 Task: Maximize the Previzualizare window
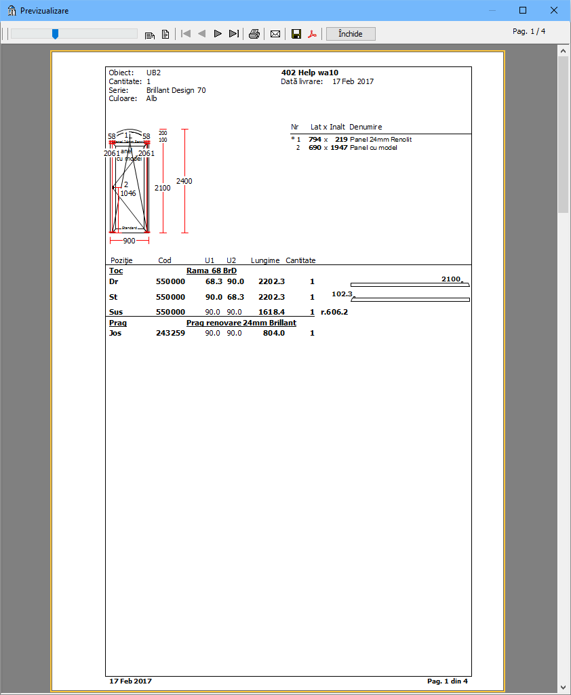coord(522,11)
